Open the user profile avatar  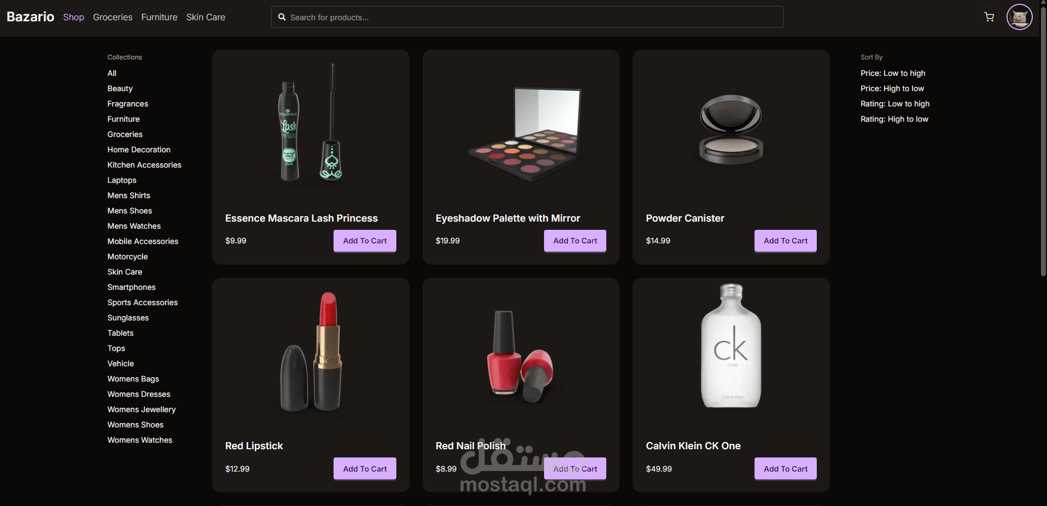pos(1019,17)
